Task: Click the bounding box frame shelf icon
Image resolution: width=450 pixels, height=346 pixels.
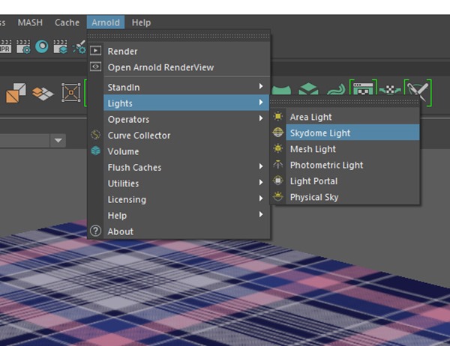Action: pyautogui.click(x=71, y=93)
